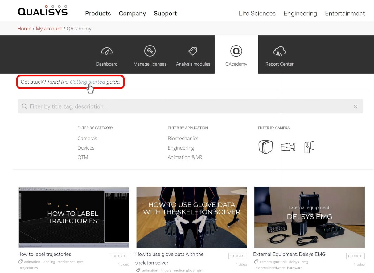This screenshot has height=273, width=374.
Task: Filter by the third camera icon
Action: [309, 147]
